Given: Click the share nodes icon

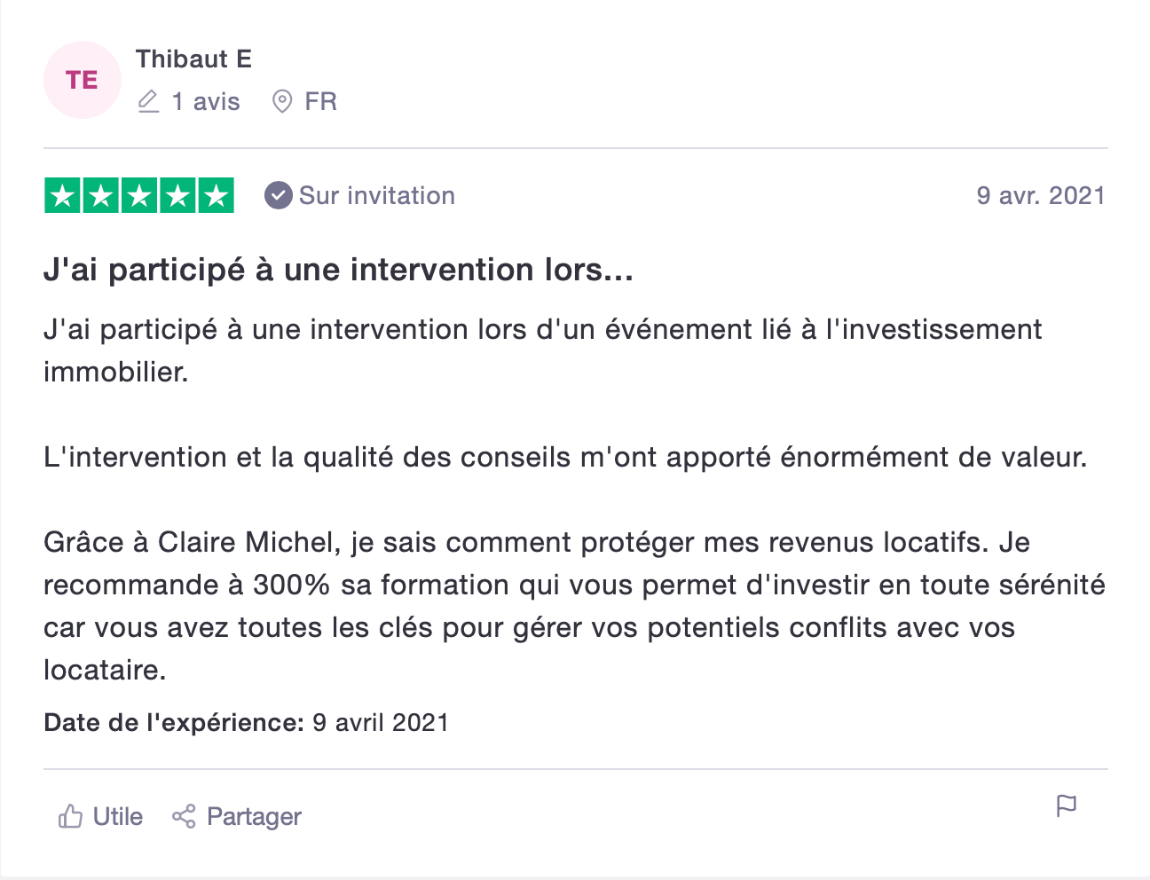Looking at the screenshot, I should (184, 816).
